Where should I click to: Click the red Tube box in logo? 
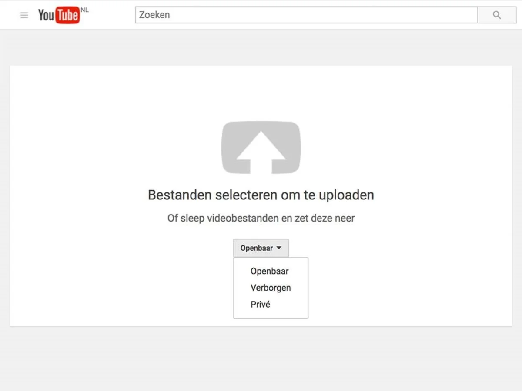click(x=67, y=16)
